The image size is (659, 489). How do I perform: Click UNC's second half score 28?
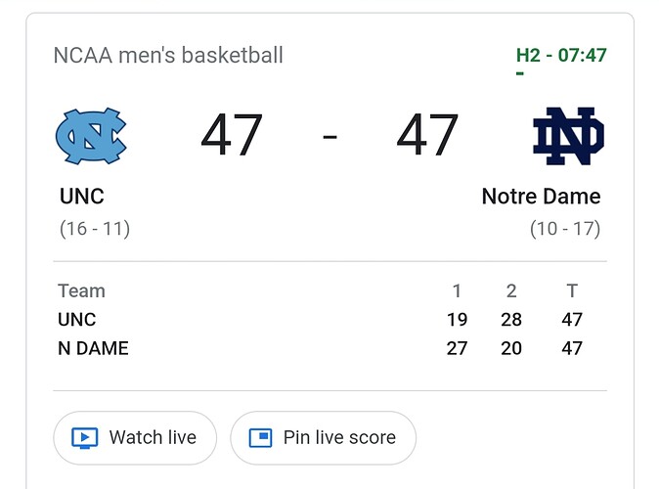click(x=511, y=320)
